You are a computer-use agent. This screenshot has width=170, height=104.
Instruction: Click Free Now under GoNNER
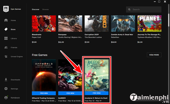pyautogui.click(x=70, y=93)
